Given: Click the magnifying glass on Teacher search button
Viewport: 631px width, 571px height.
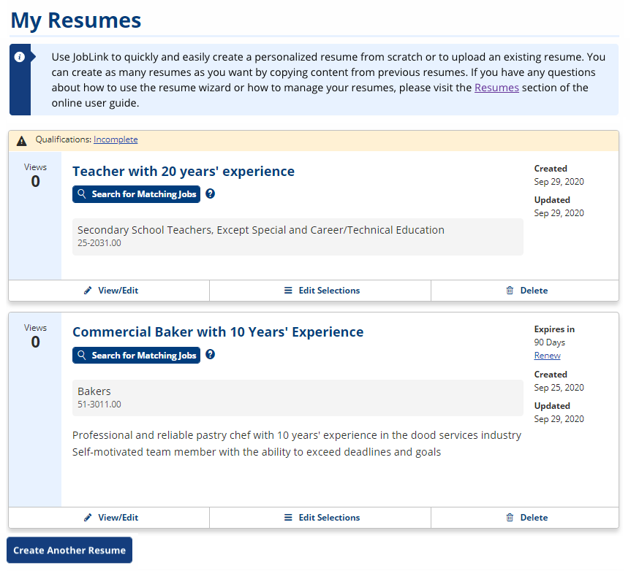Looking at the screenshot, I should click(x=81, y=193).
